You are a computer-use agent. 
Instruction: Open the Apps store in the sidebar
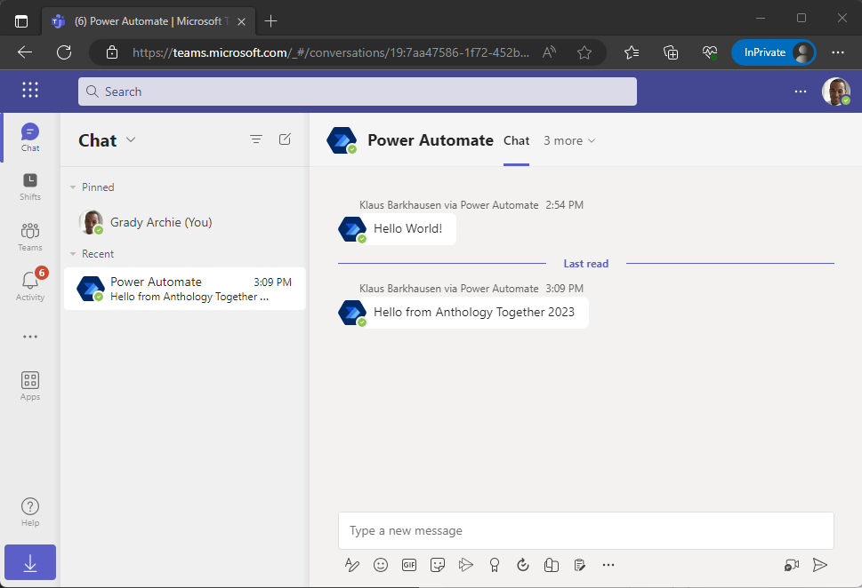click(29, 385)
